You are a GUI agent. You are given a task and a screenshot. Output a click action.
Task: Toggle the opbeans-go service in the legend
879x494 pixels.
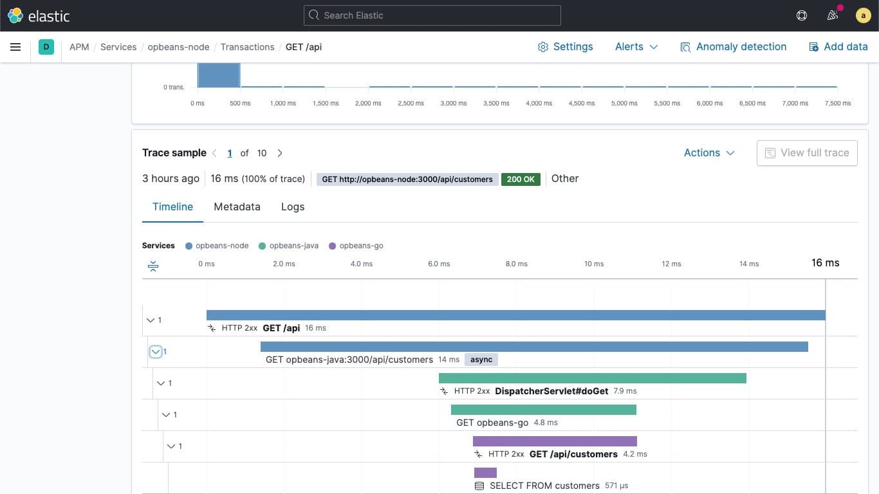pyautogui.click(x=356, y=245)
